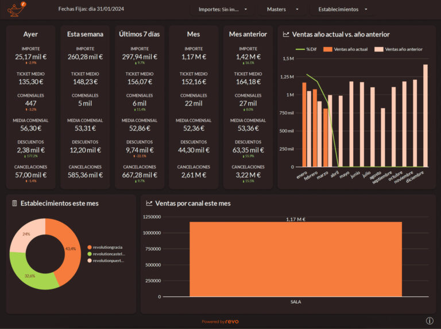
Task: Click the chart icon beside Ventas año actual
Action: [286, 34]
